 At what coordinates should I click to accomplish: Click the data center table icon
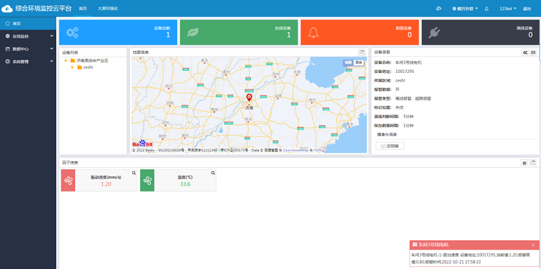7,49
